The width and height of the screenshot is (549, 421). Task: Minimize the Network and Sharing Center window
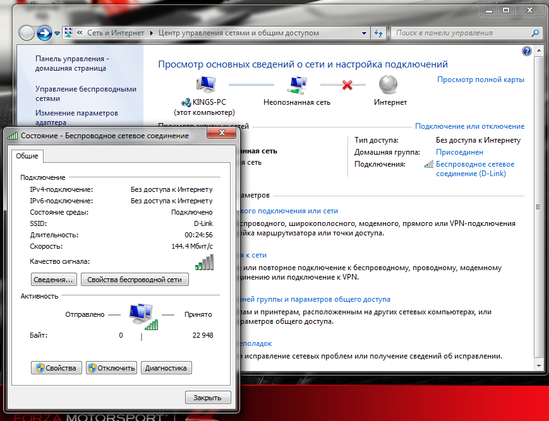coord(489,11)
